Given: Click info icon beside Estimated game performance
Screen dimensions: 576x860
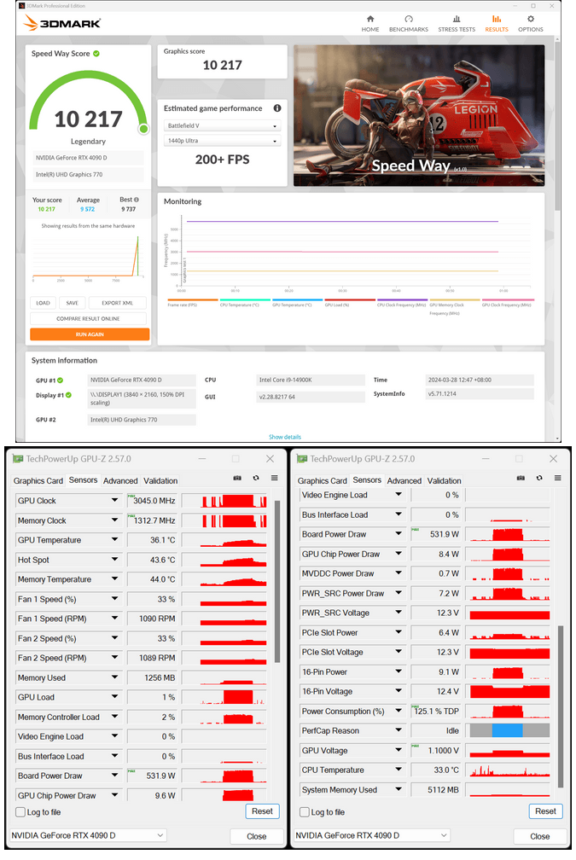Looking at the screenshot, I should [277, 108].
